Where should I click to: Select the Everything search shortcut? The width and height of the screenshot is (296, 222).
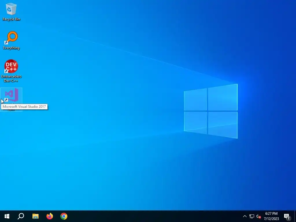(11, 40)
